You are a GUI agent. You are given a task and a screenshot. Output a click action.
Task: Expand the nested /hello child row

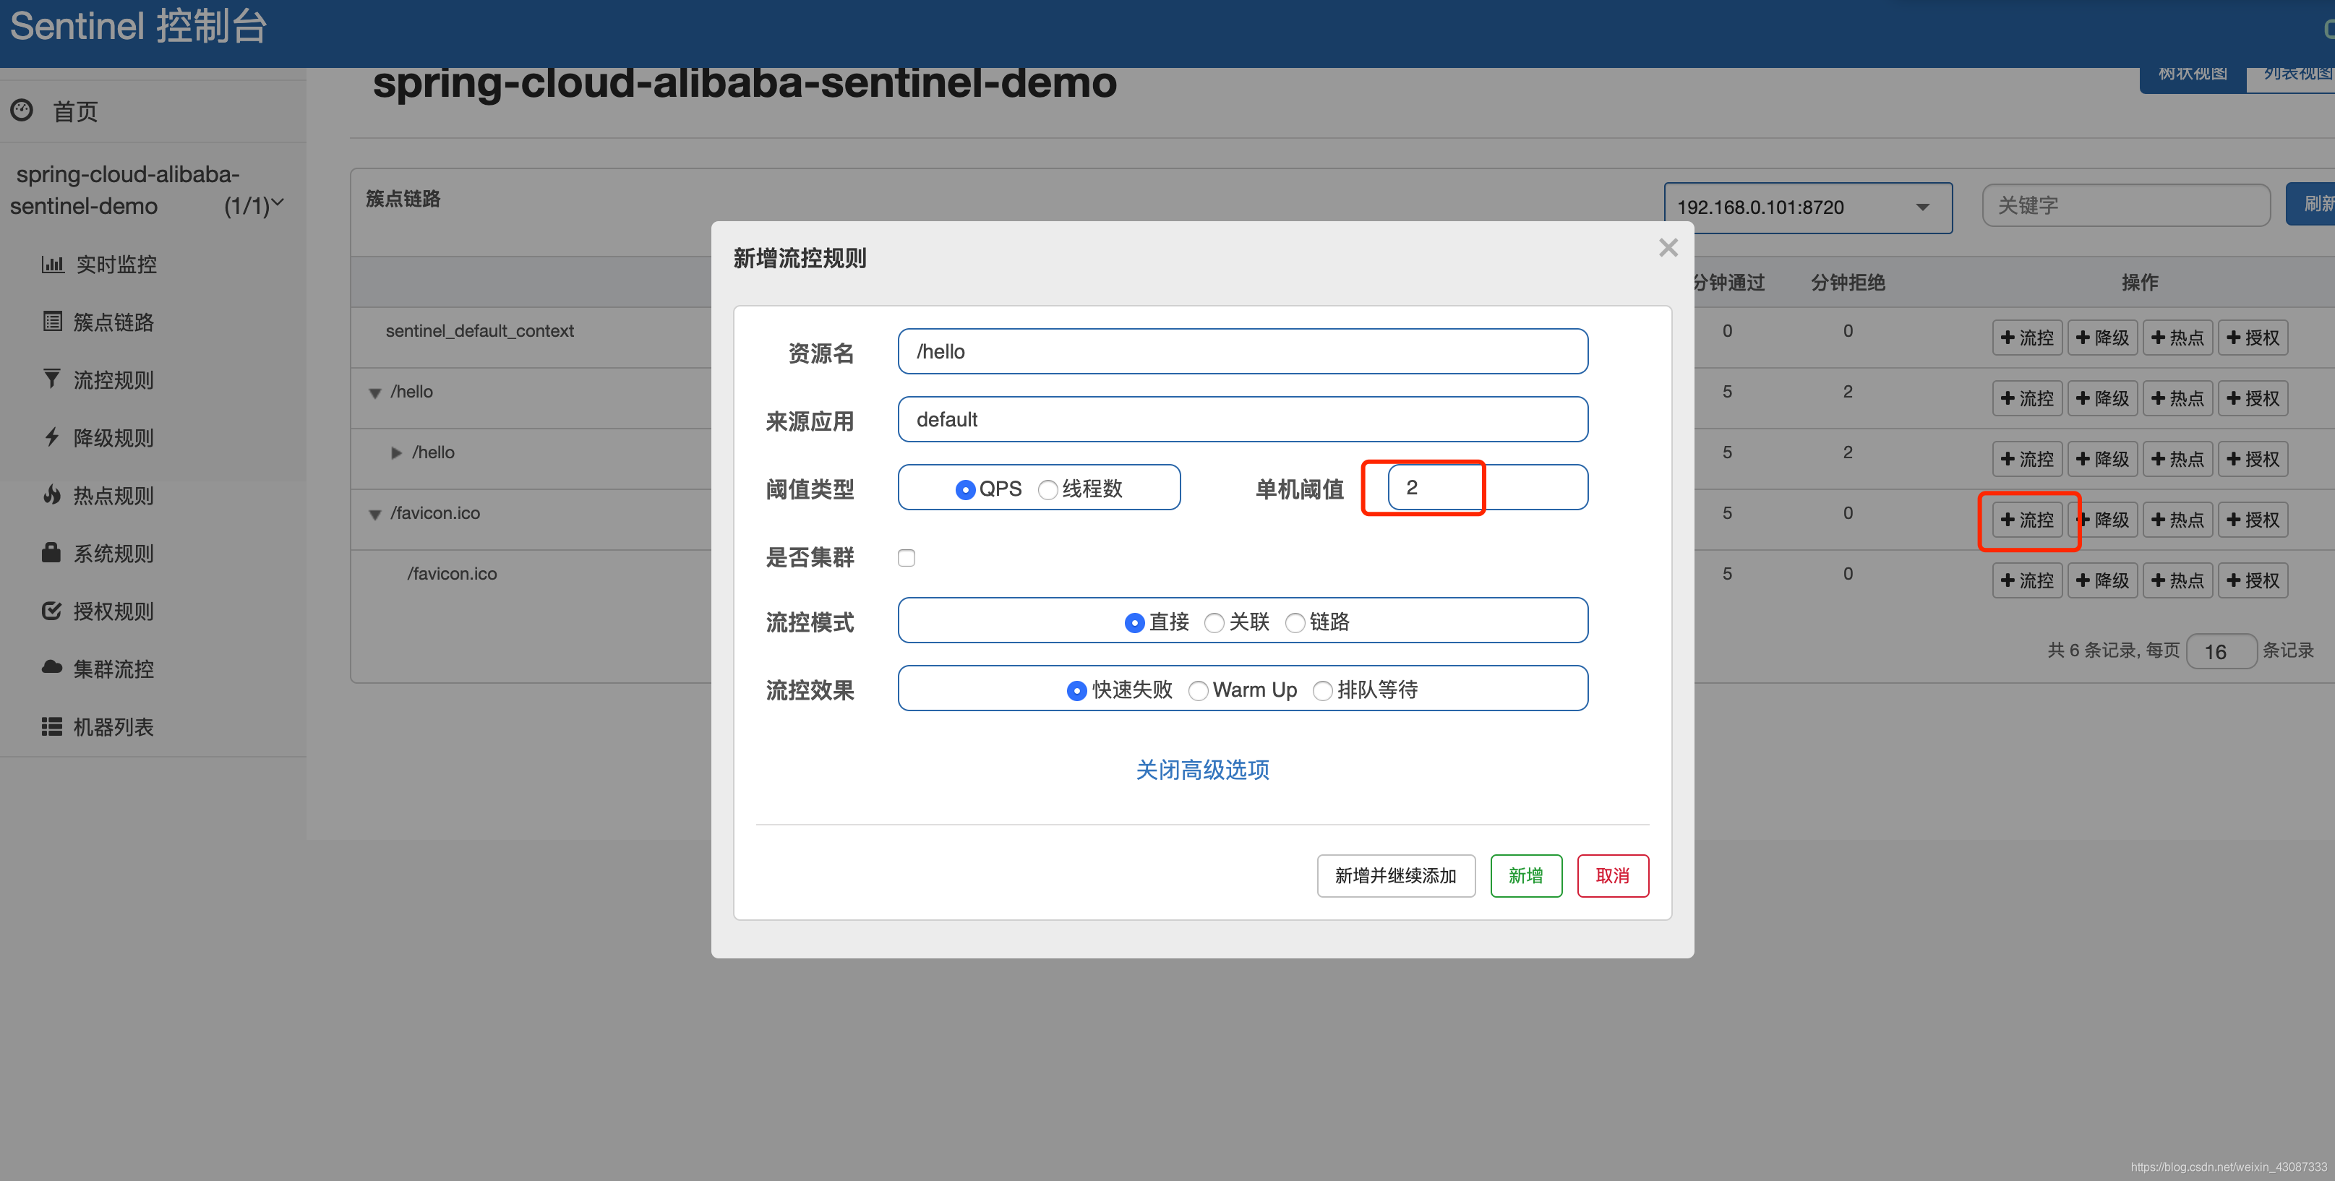point(396,453)
